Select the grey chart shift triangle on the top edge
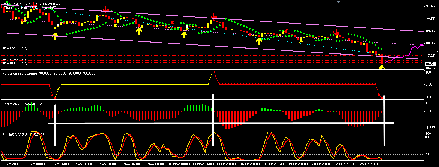 pos(339,2)
